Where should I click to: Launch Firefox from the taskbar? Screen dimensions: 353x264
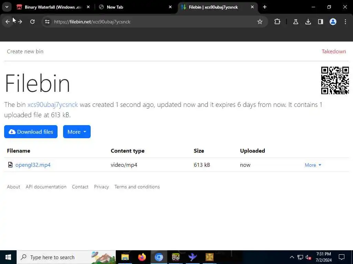(142, 257)
